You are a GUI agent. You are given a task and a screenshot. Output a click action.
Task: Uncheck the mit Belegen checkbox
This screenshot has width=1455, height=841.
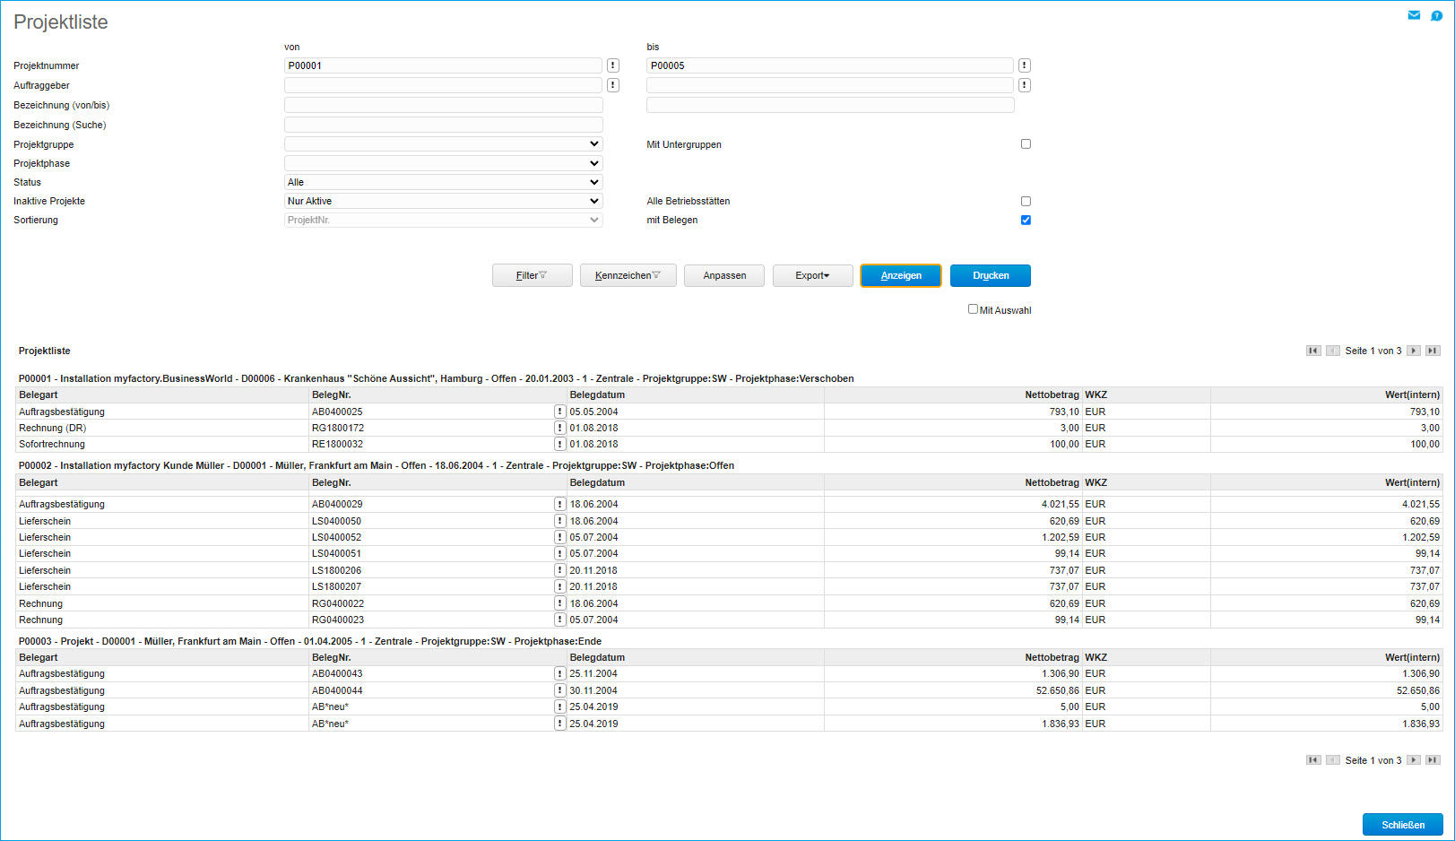tap(1026, 220)
